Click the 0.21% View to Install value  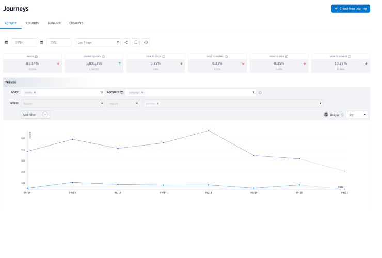click(217, 63)
